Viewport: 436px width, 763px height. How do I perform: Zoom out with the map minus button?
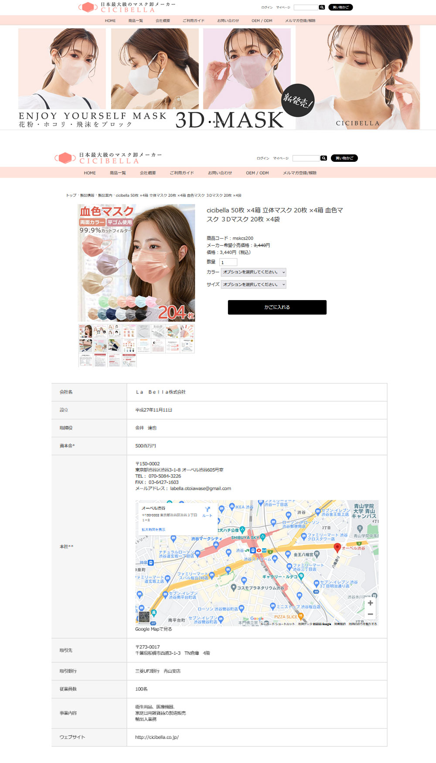(370, 614)
